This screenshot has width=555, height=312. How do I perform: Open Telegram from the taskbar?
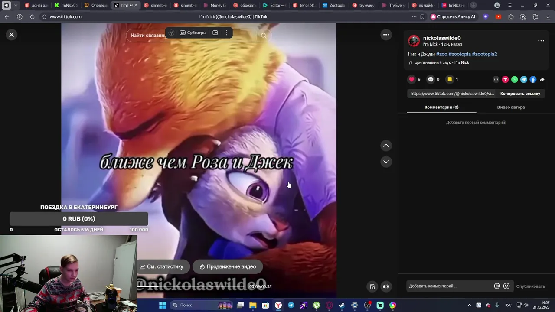[x=291, y=305]
